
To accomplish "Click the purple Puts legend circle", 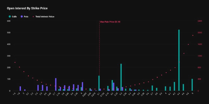I will pyautogui.click(x=22, y=17).
